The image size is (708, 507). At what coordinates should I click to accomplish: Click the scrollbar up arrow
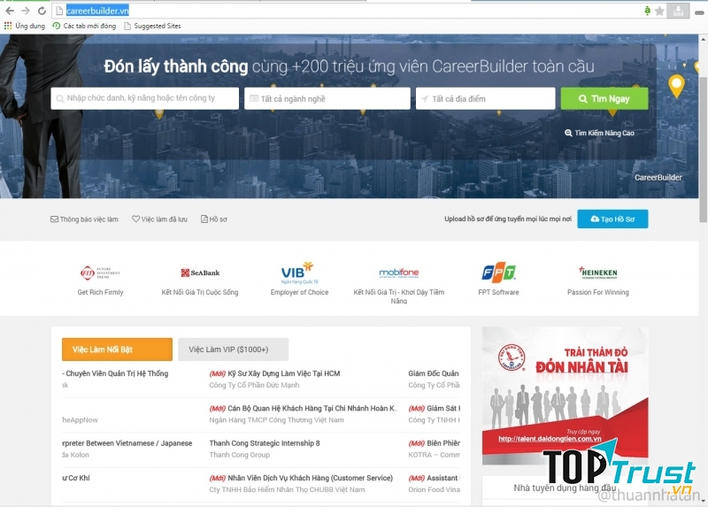pyautogui.click(x=704, y=40)
